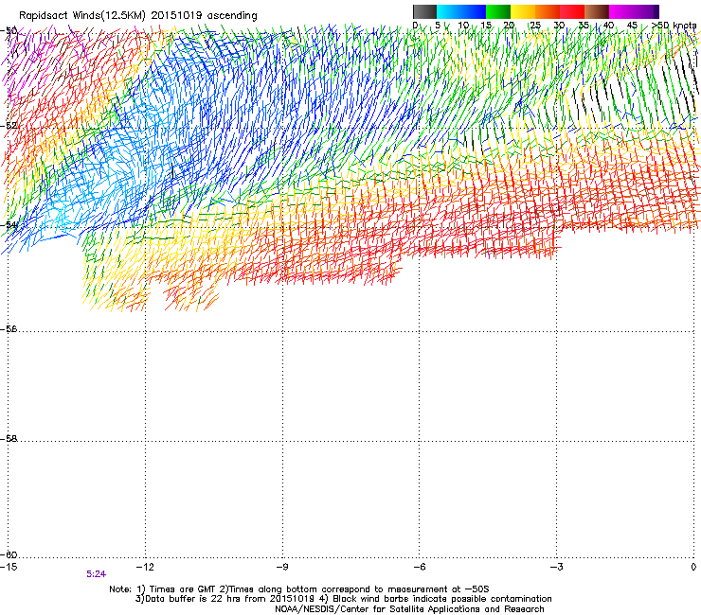The width and height of the screenshot is (701, 615).
Task: Click the '-3' longitude axis label
Action: pos(556,567)
